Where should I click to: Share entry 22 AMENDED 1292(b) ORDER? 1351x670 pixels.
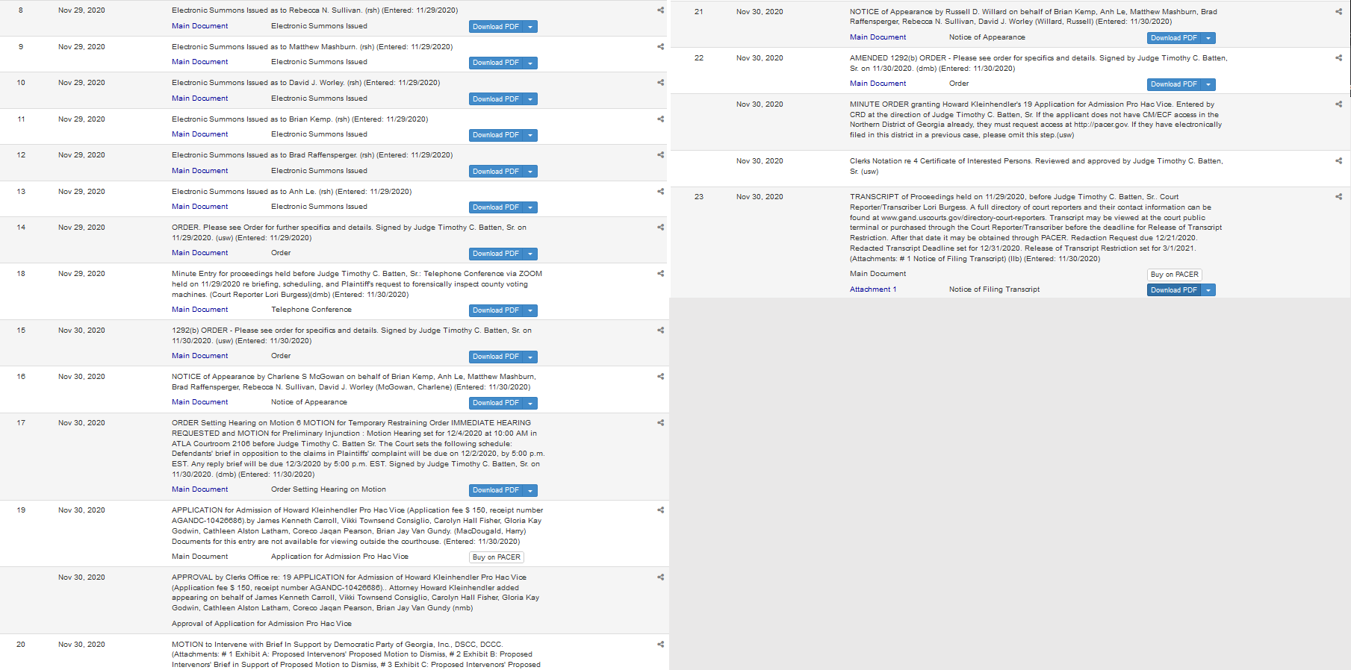(1338, 57)
